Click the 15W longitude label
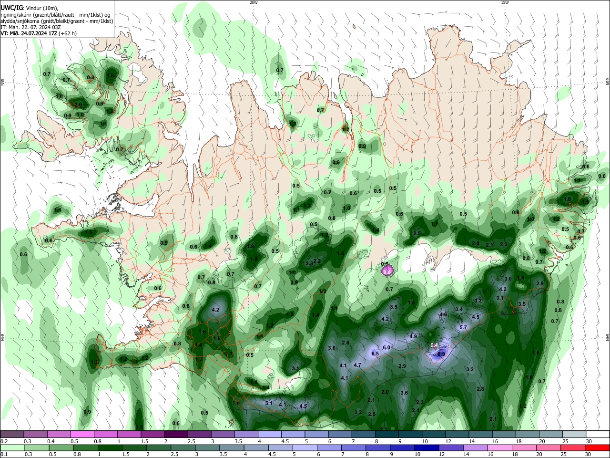Viewport: 610px width, 458px height. click(505, 2)
